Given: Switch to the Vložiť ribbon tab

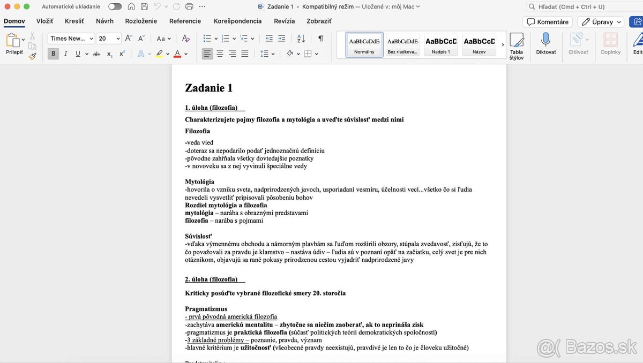Looking at the screenshot, I should point(44,21).
